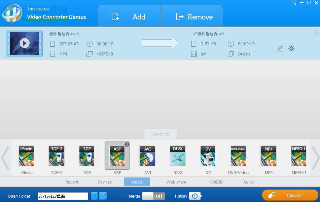Click the Convert button
Screen dimensions: 320x202
coord(290,195)
